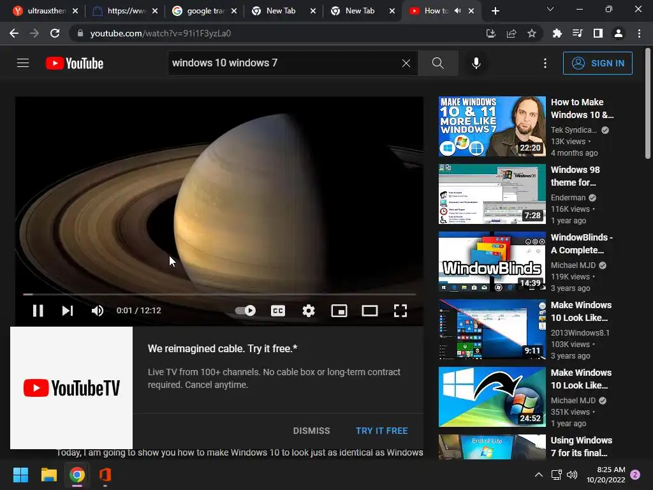Image resolution: width=653 pixels, height=490 pixels.
Task: Show hidden tray icons chevron
Action: pyautogui.click(x=538, y=475)
